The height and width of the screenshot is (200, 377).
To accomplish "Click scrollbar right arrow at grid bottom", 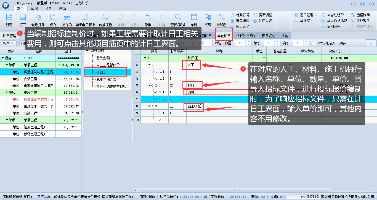I will (x=370, y=190).
